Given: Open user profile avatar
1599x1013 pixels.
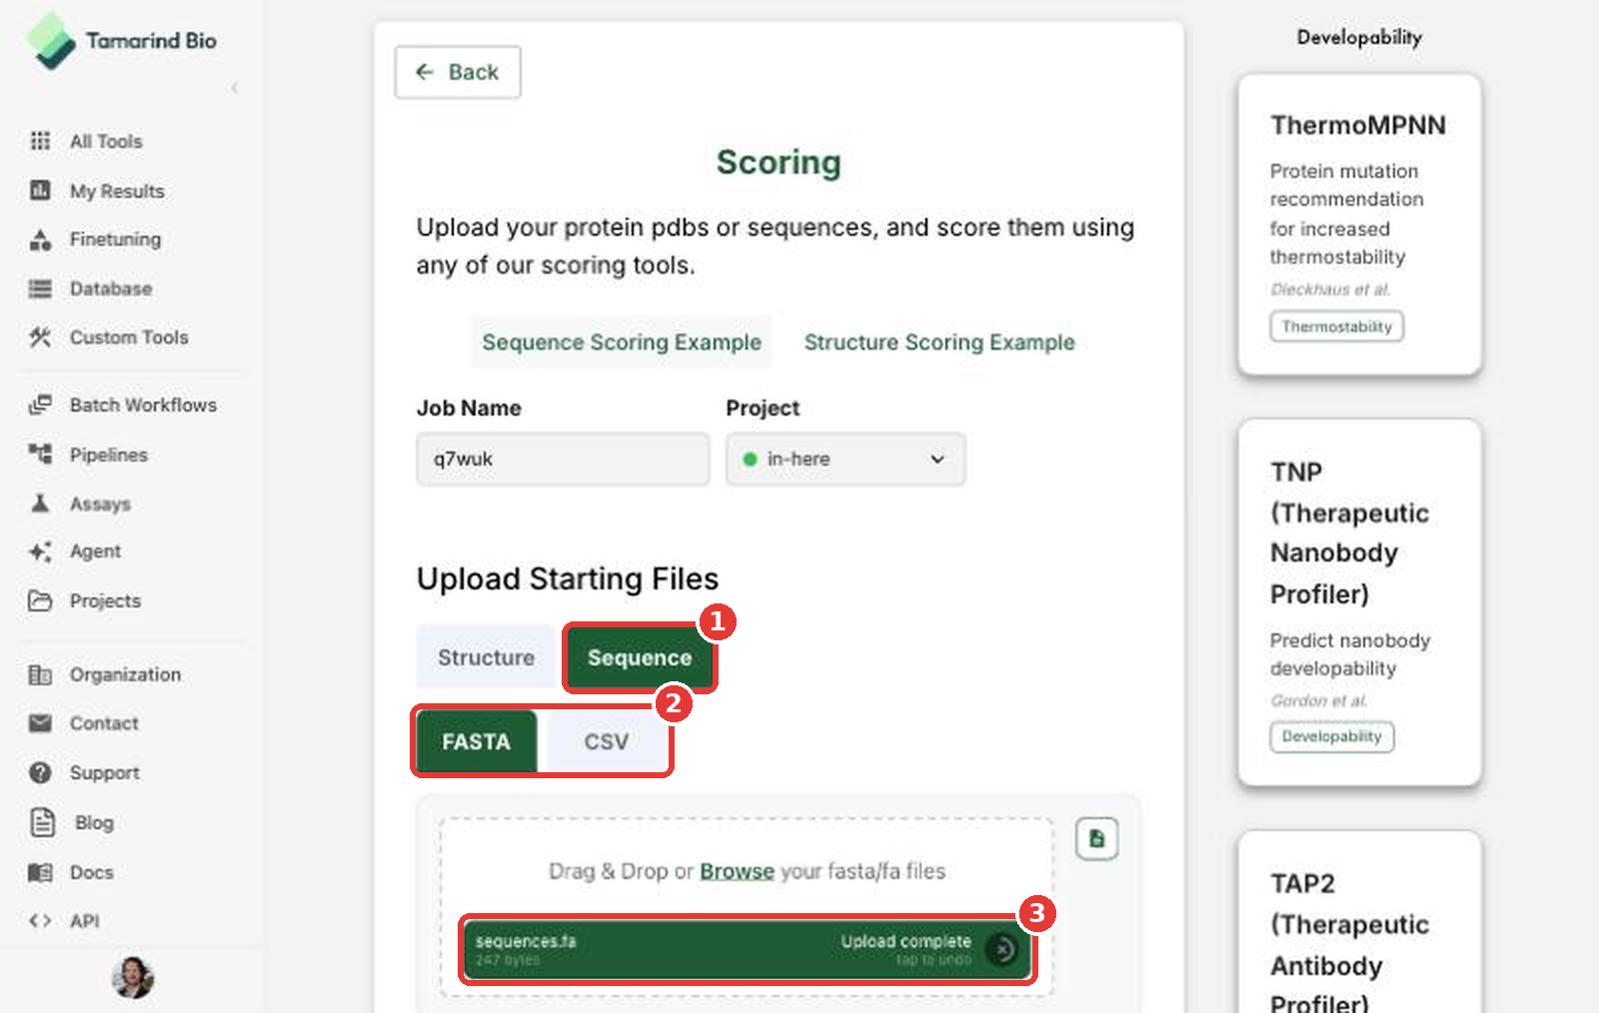Looking at the screenshot, I should click(133, 977).
